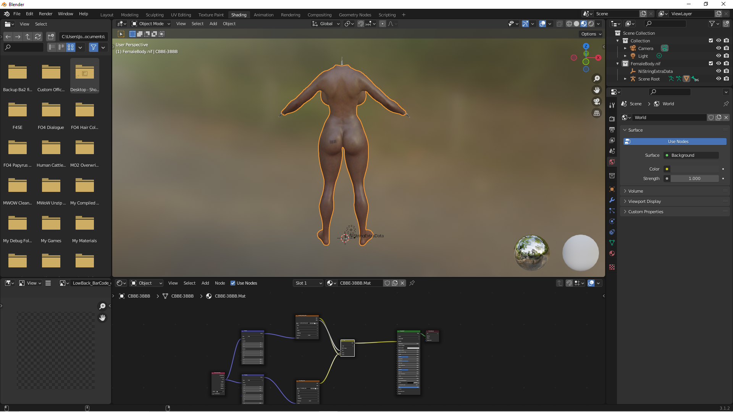
Task: Select the pan hand tool in viewport
Action: click(596, 90)
